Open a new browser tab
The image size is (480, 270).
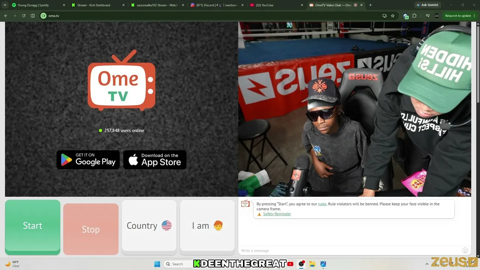370,5
